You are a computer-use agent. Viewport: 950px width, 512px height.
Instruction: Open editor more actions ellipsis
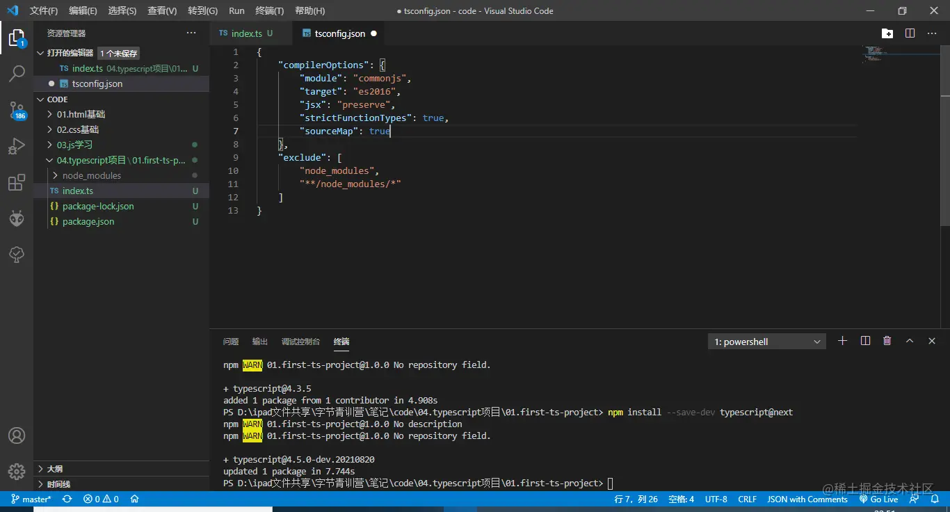(x=932, y=33)
